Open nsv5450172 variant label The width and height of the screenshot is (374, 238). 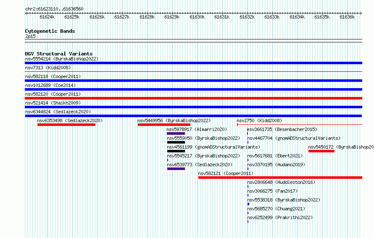[x=341, y=147]
